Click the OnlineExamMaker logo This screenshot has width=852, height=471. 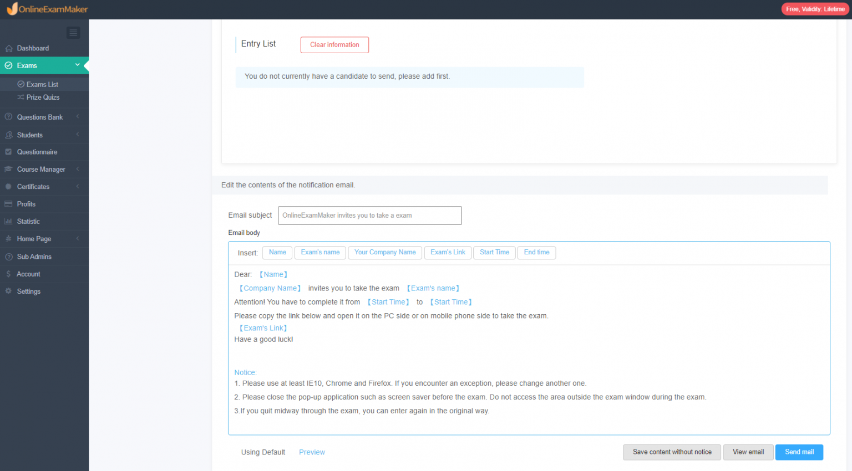(x=47, y=9)
